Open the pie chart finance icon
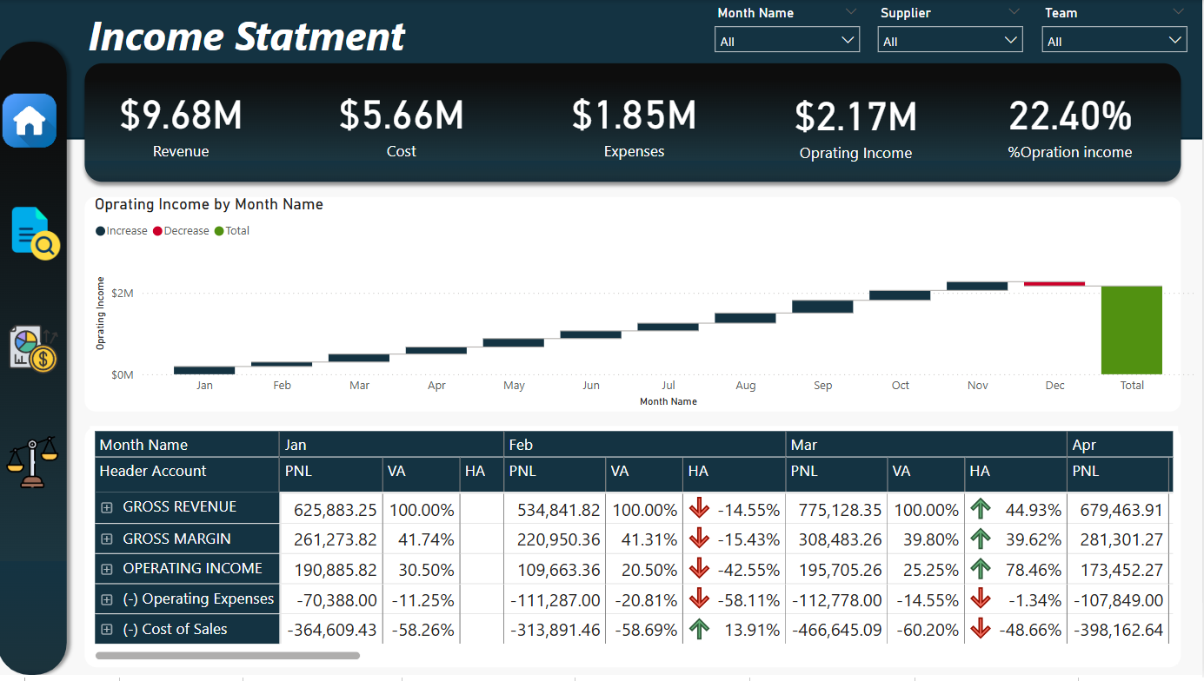The width and height of the screenshot is (1204, 681). 33,348
